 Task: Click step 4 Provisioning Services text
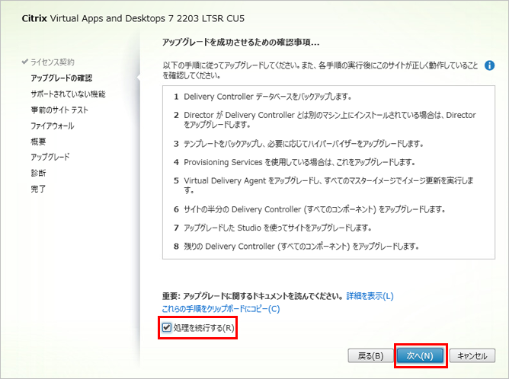pyautogui.click(x=299, y=162)
